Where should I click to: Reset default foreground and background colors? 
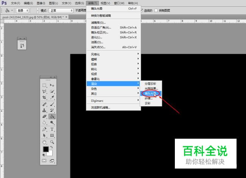tap(44, 155)
